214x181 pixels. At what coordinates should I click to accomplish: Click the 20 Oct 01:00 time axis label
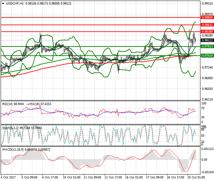pos(196,177)
